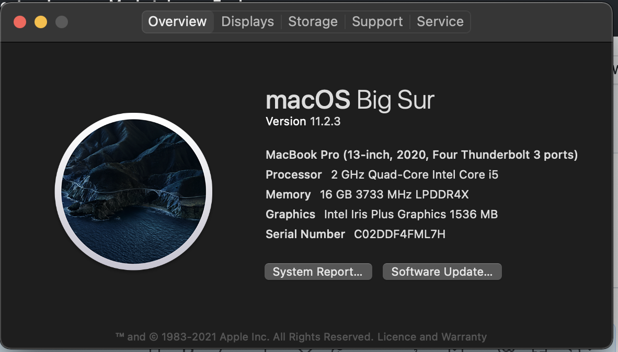618x352 pixels.
Task: Open Software Update
Action: [x=442, y=272]
